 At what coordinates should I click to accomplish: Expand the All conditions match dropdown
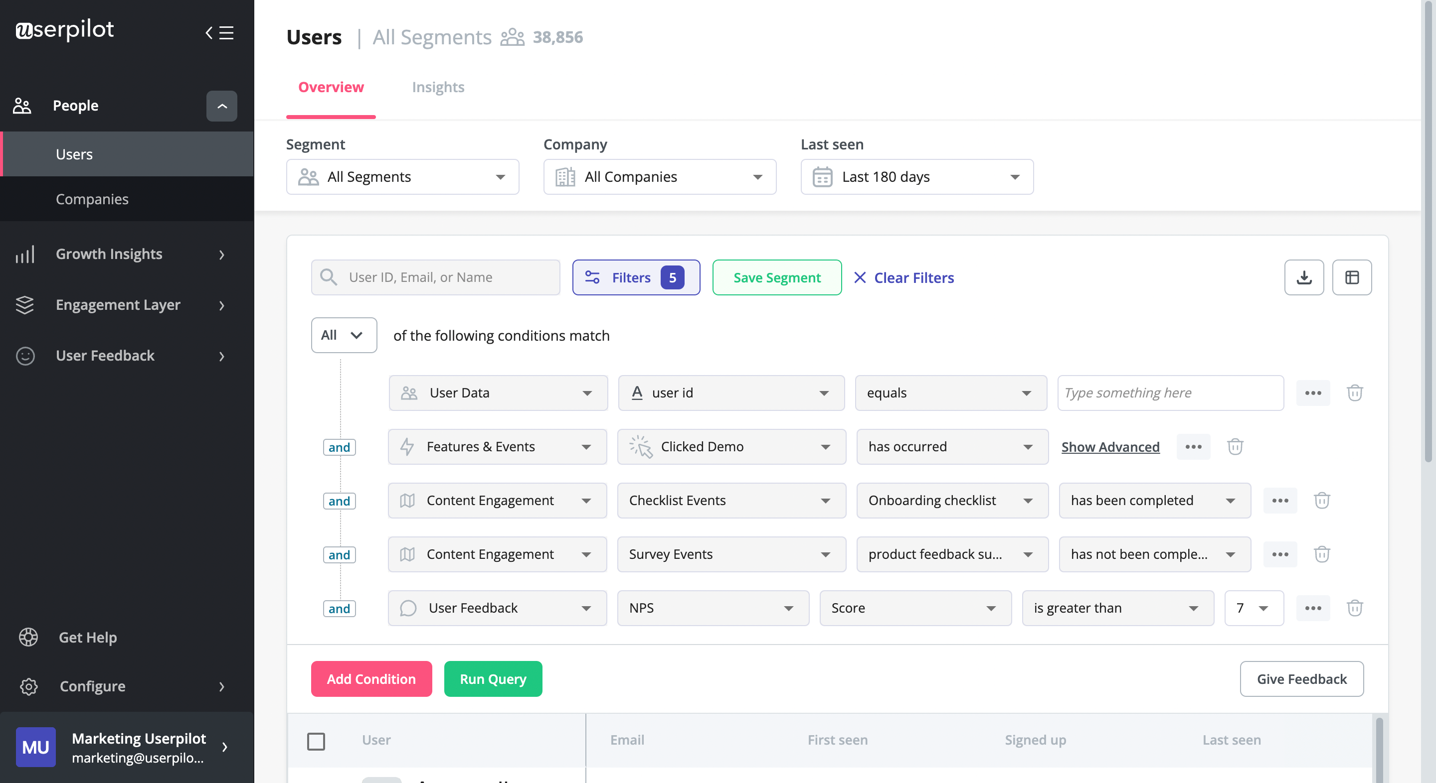pyautogui.click(x=344, y=335)
